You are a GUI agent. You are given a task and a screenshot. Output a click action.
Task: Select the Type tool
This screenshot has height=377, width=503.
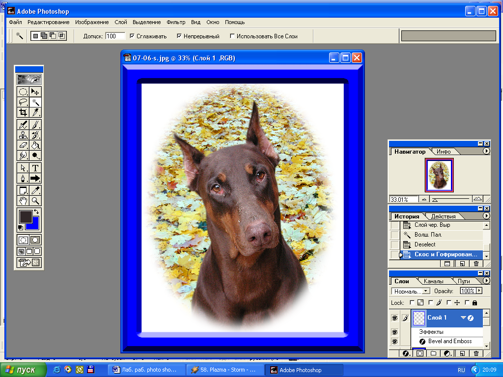point(35,168)
